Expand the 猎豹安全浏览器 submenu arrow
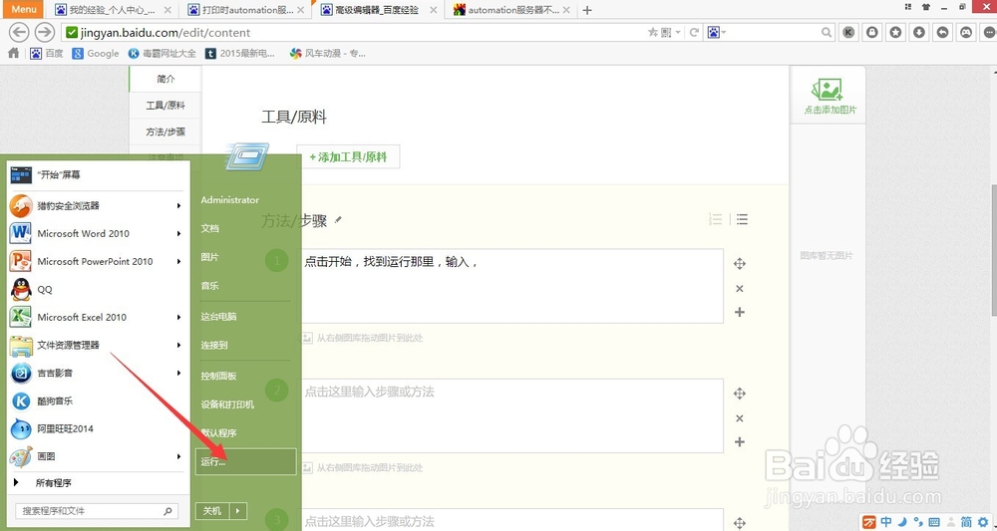The width and height of the screenshot is (997, 531). tap(178, 206)
